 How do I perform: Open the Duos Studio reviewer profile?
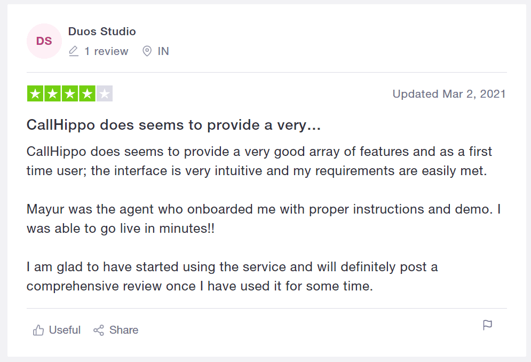[x=102, y=32]
